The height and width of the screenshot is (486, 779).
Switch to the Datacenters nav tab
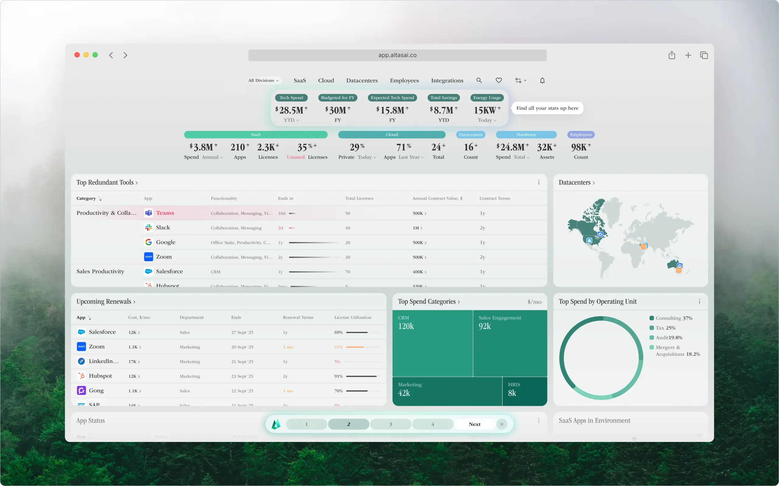click(x=362, y=80)
